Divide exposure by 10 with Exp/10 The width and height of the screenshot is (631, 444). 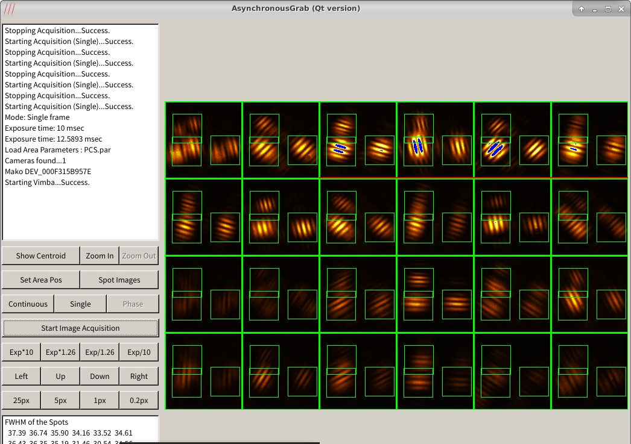[139, 352]
